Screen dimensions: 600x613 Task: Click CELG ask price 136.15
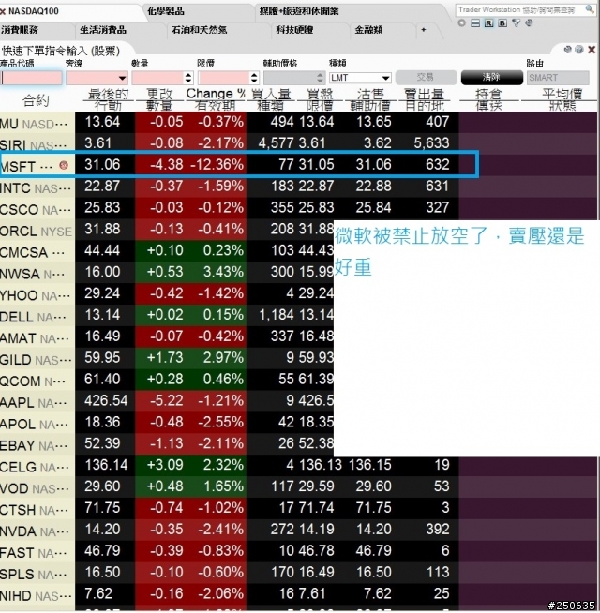[x=369, y=465]
